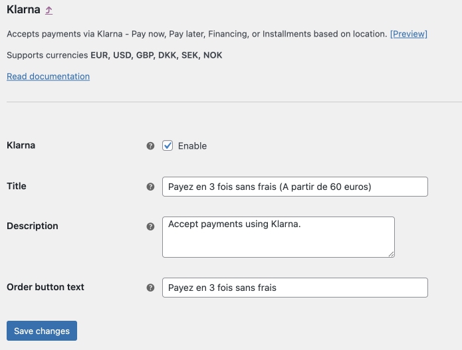462x350 pixels.
Task: Click the help icon for Order button text
Action: pyautogui.click(x=150, y=288)
